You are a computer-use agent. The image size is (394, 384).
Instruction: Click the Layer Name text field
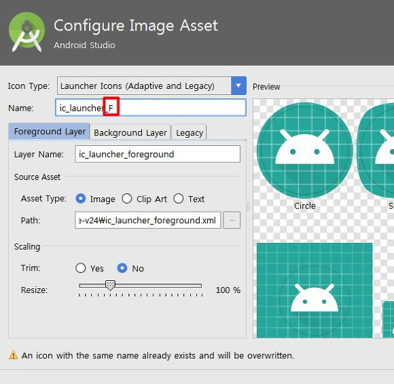(x=158, y=154)
